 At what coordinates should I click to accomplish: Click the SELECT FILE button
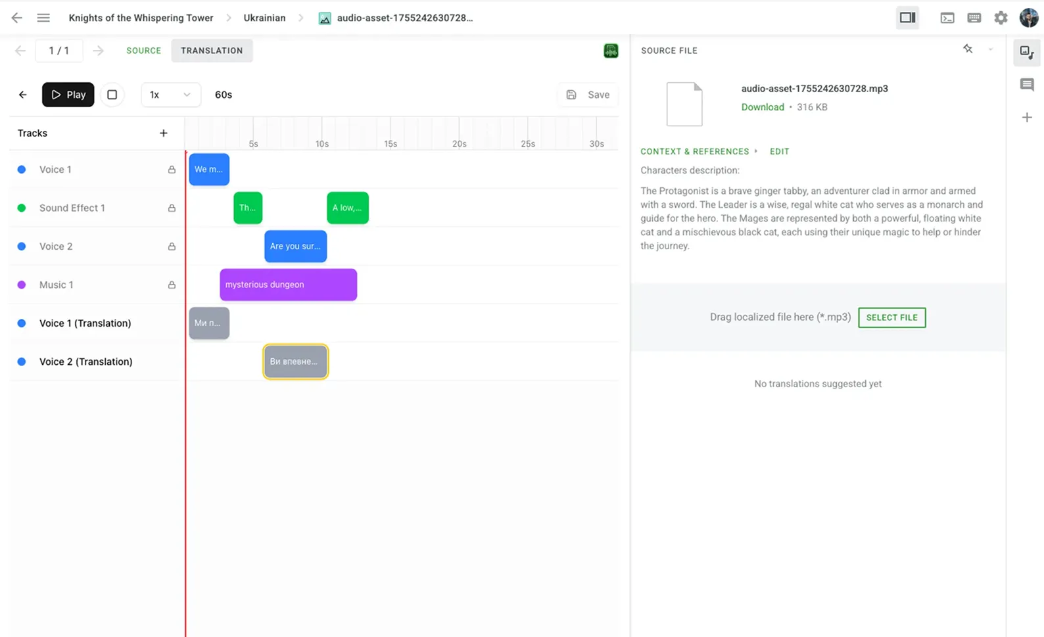point(891,318)
